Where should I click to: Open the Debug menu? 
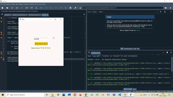(x=21, y=4)
